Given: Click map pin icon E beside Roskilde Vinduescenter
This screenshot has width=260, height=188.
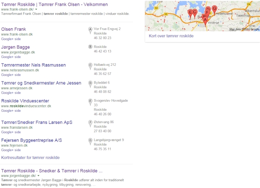Looking at the screenshot, I should tap(90, 102).
